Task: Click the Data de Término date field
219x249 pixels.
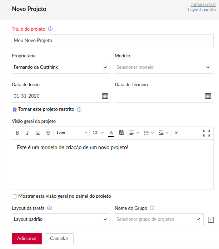Action: point(164,96)
